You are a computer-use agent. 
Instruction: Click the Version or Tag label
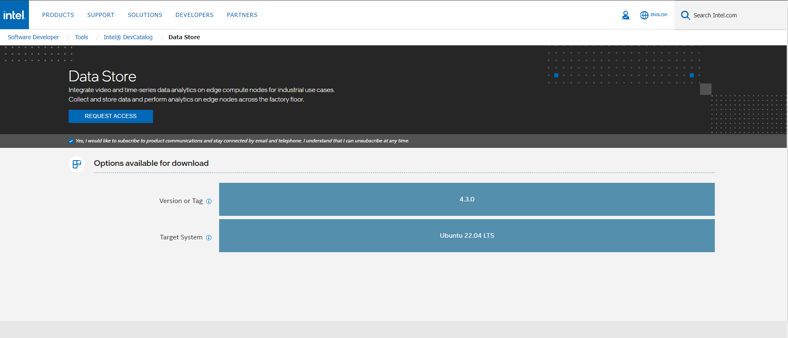click(x=181, y=201)
